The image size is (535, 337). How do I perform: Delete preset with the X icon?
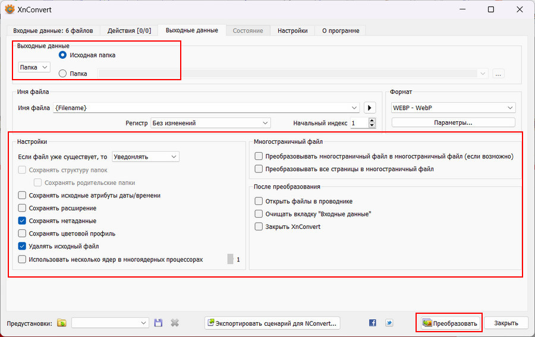click(175, 323)
